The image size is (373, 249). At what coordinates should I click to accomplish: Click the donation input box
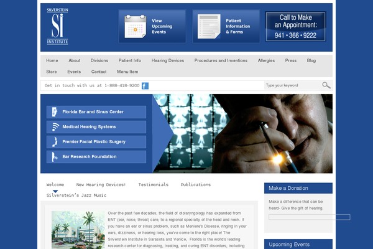pos(309,217)
